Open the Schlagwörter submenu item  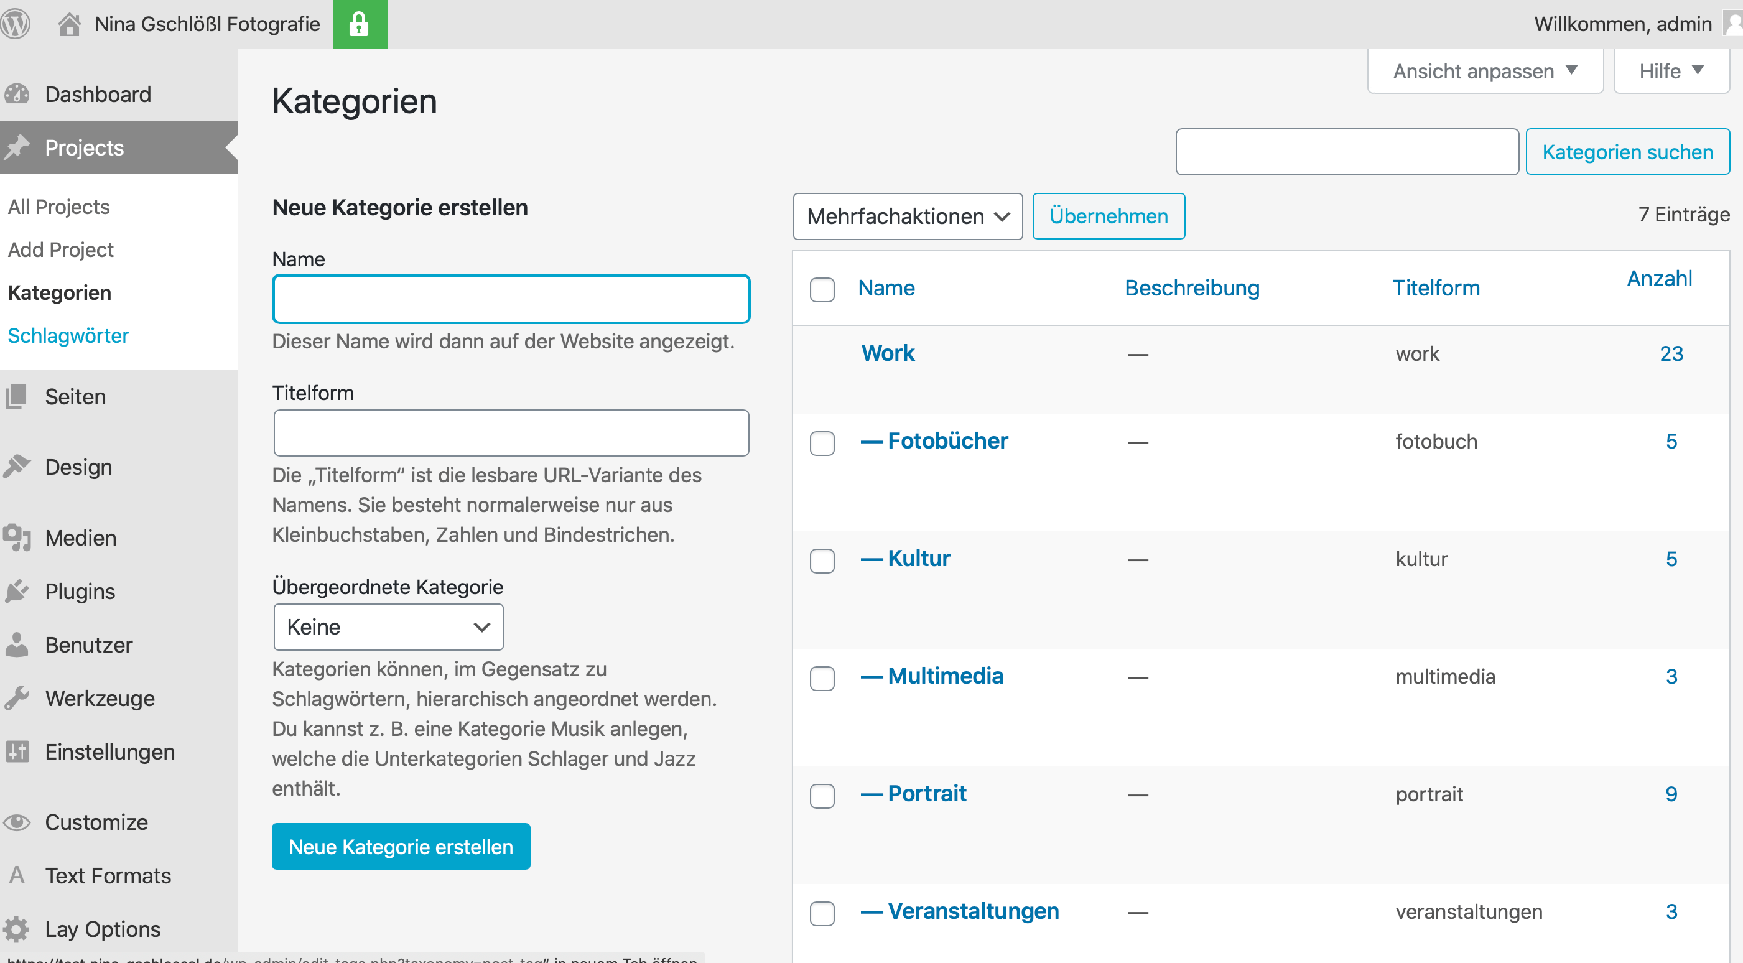coord(68,336)
